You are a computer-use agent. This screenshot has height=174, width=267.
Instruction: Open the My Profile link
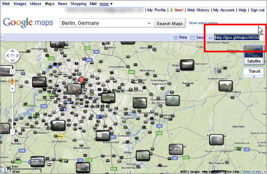157,10
